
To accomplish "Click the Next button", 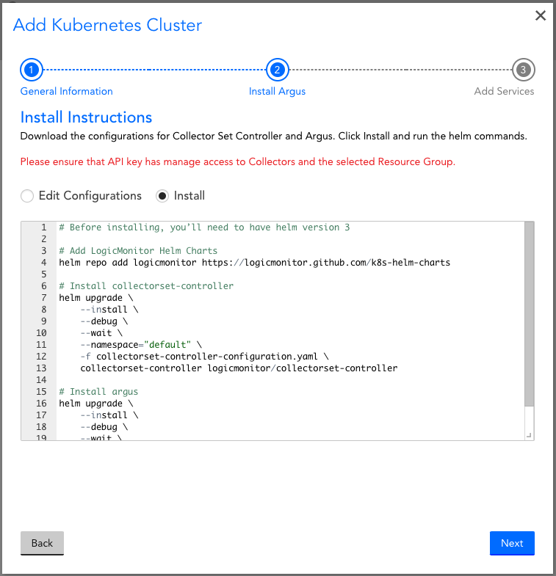I will [x=512, y=543].
